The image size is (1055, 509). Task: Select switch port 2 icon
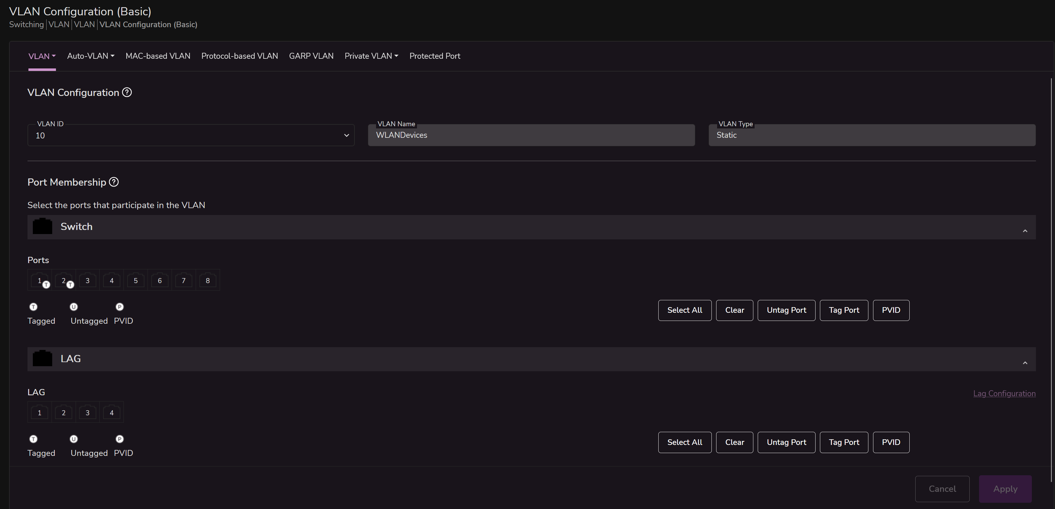63,281
